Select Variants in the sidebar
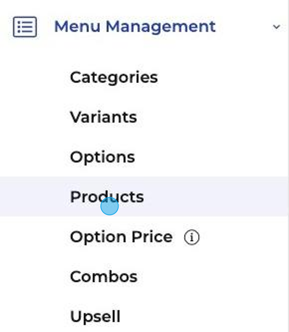Image resolution: width=289 pixels, height=332 pixels. pyautogui.click(x=103, y=117)
